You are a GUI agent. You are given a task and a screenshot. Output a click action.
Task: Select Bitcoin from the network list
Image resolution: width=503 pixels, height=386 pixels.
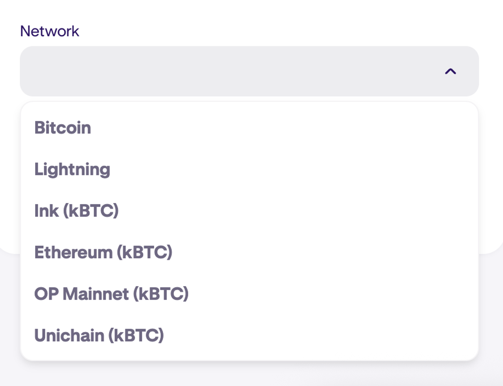(x=63, y=127)
